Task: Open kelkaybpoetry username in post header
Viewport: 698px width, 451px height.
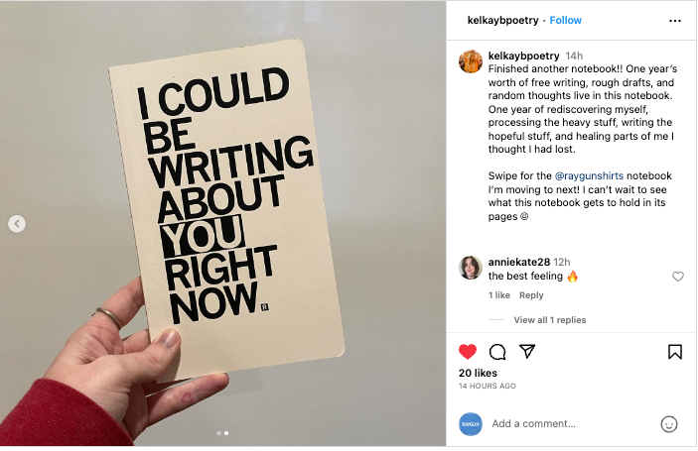Action: point(503,20)
